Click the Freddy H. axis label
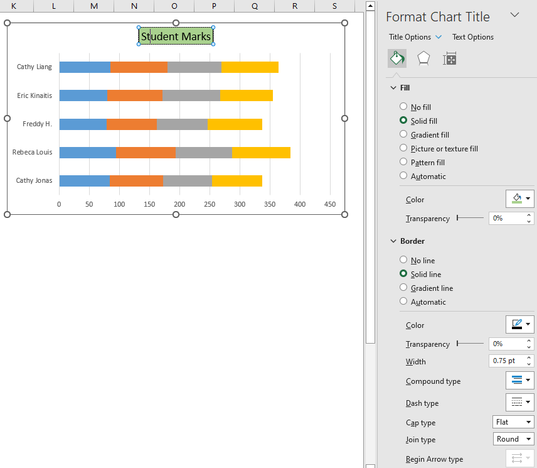The height and width of the screenshot is (468, 537). pos(38,124)
